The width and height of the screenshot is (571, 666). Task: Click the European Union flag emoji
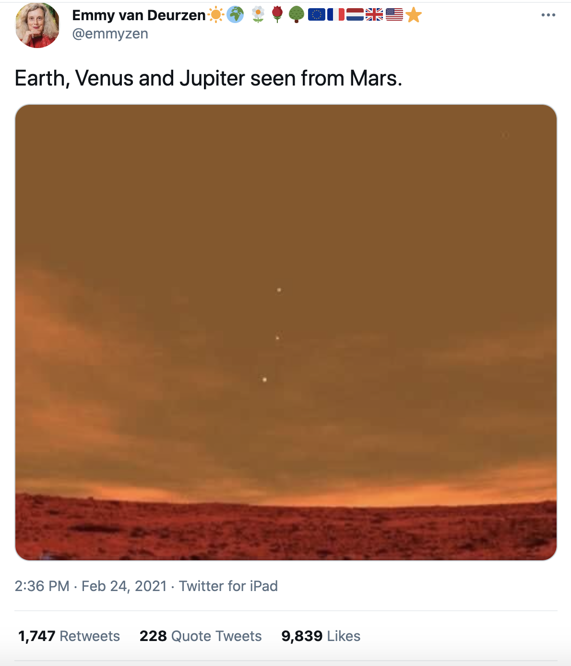click(317, 15)
